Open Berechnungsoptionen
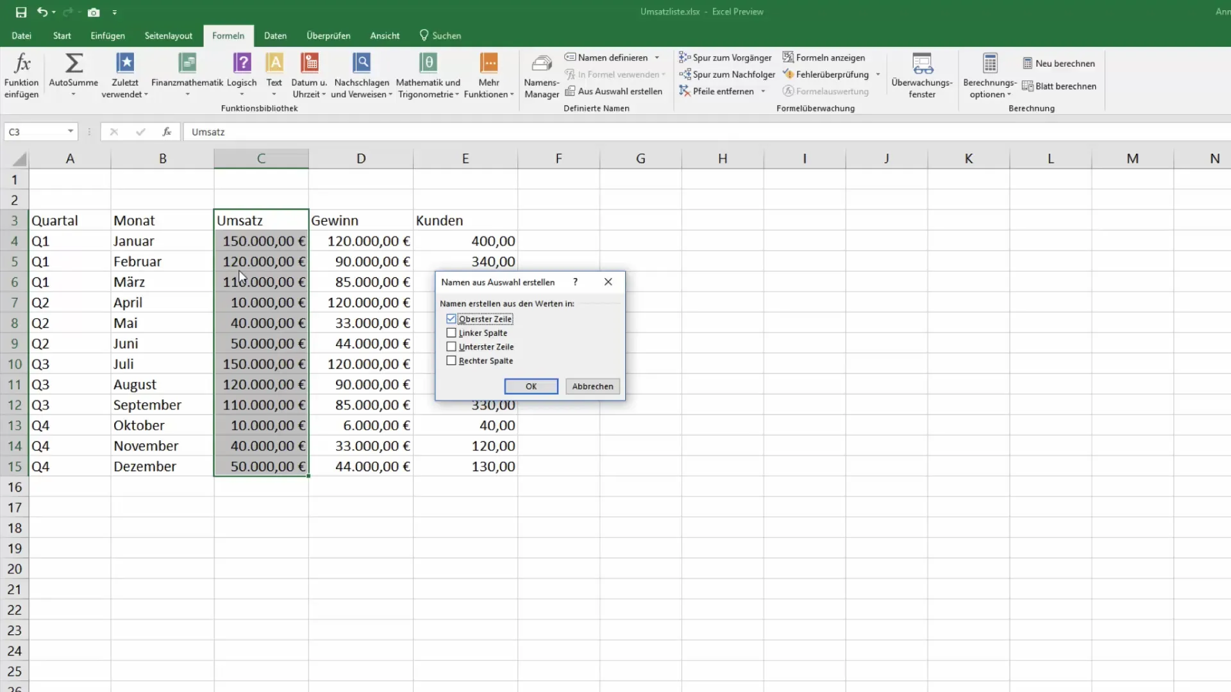1231x692 pixels. pyautogui.click(x=990, y=76)
